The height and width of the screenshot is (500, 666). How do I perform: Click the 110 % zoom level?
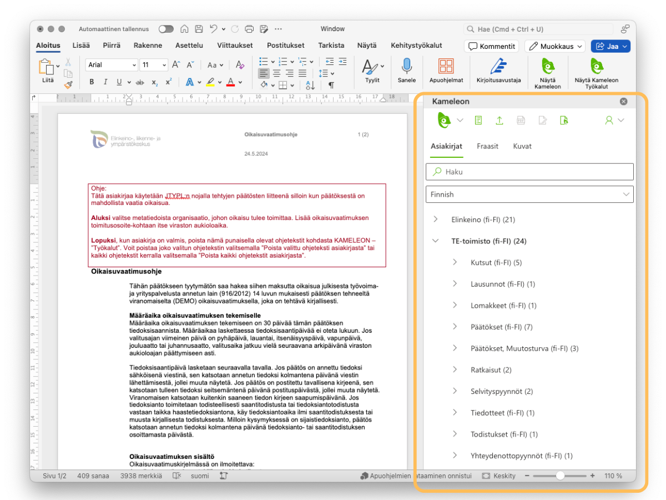613,476
